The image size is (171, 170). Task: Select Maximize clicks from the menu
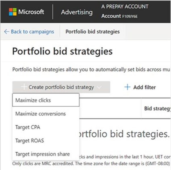pyautogui.click(x=46, y=100)
